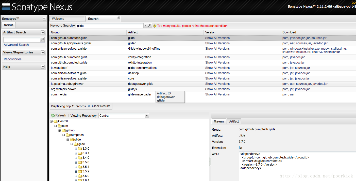Screen dimensions: 356x181
Task: Click the panel splitter collapse handle
Action: click(x=210, y=161)
